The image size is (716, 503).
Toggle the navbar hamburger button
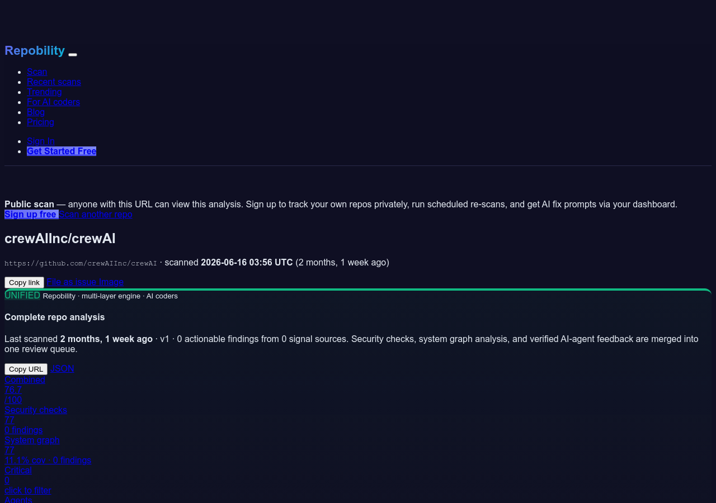point(73,54)
